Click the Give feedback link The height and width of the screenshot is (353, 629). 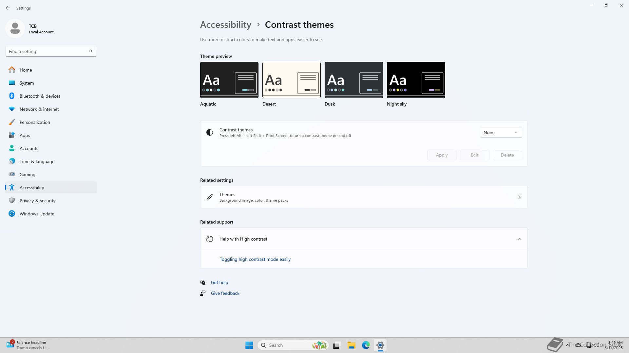pos(225,293)
